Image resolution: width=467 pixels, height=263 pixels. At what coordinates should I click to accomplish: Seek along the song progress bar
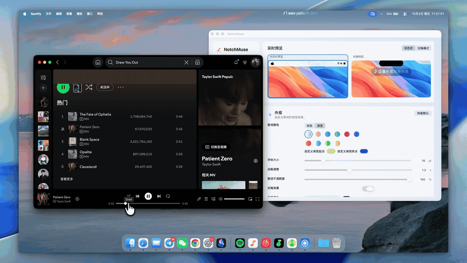[x=148, y=204]
